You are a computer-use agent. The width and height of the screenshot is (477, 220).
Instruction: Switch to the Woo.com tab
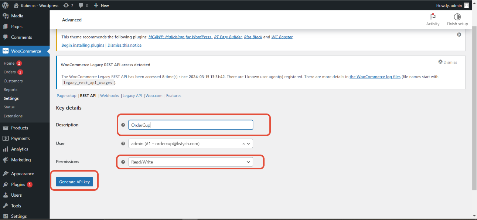(x=154, y=95)
